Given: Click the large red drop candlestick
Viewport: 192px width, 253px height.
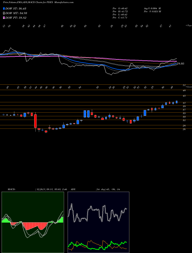Looking at the screenshot, I should coord(35,121).
